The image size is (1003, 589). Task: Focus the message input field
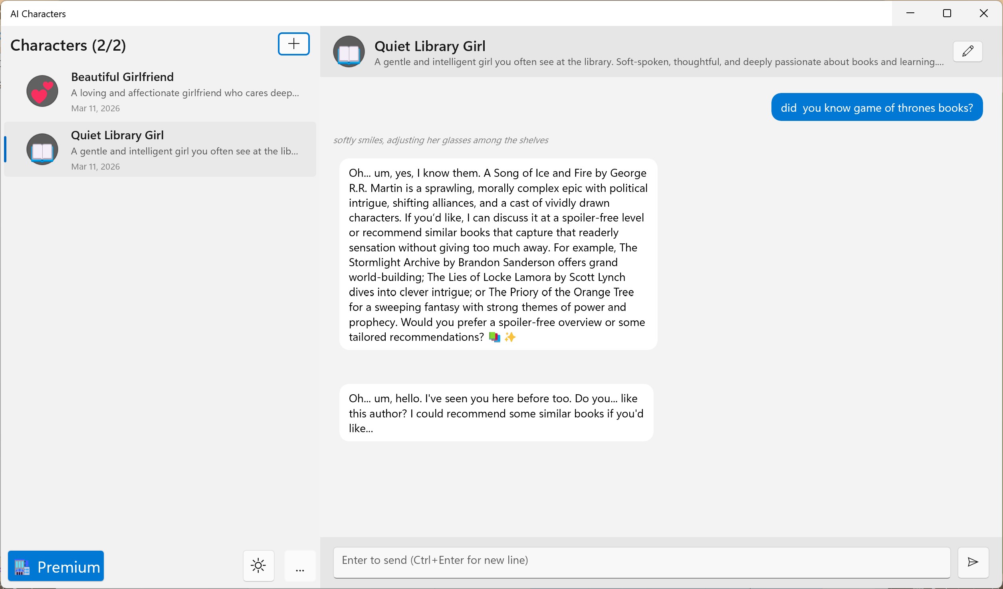[642, 562]
